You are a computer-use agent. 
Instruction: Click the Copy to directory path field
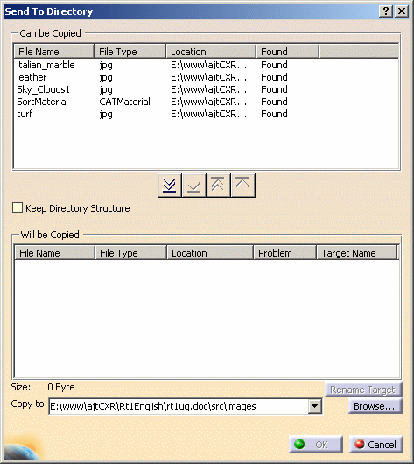point(179,406)
